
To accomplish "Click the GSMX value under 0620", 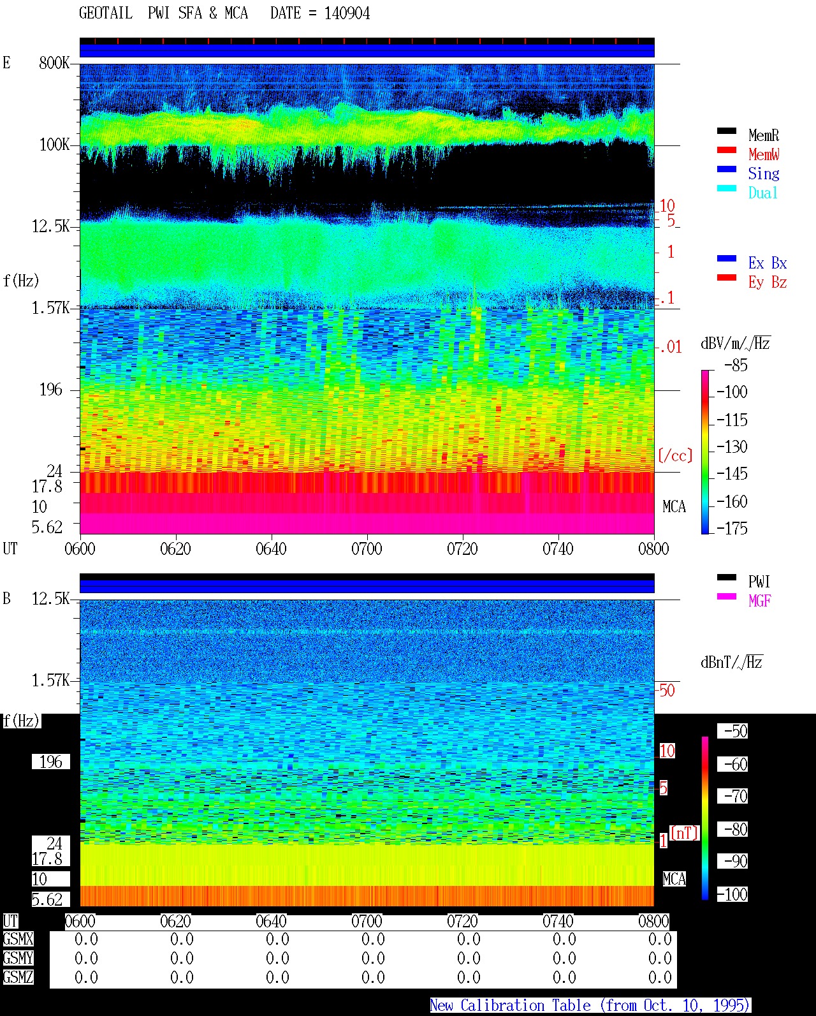I will coord(182,939).
